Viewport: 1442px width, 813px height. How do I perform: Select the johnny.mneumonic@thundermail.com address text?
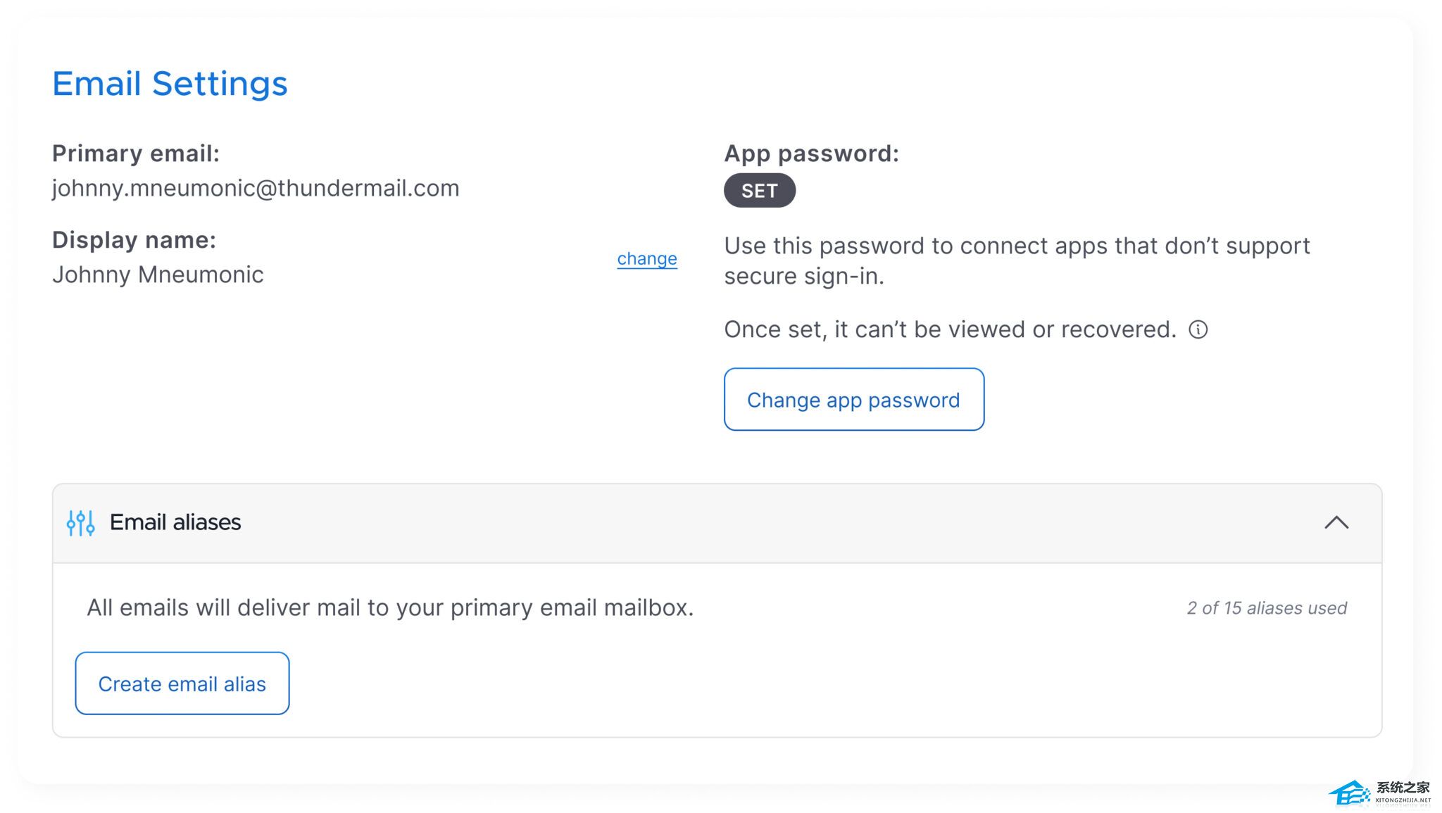(256, 188)
